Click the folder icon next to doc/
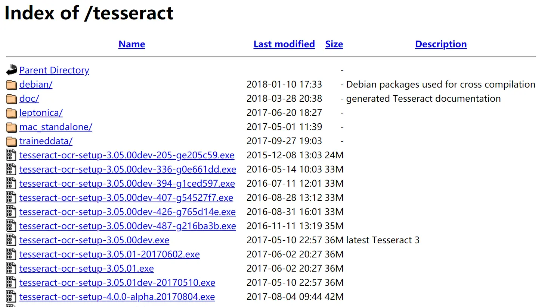 [12, 99]
